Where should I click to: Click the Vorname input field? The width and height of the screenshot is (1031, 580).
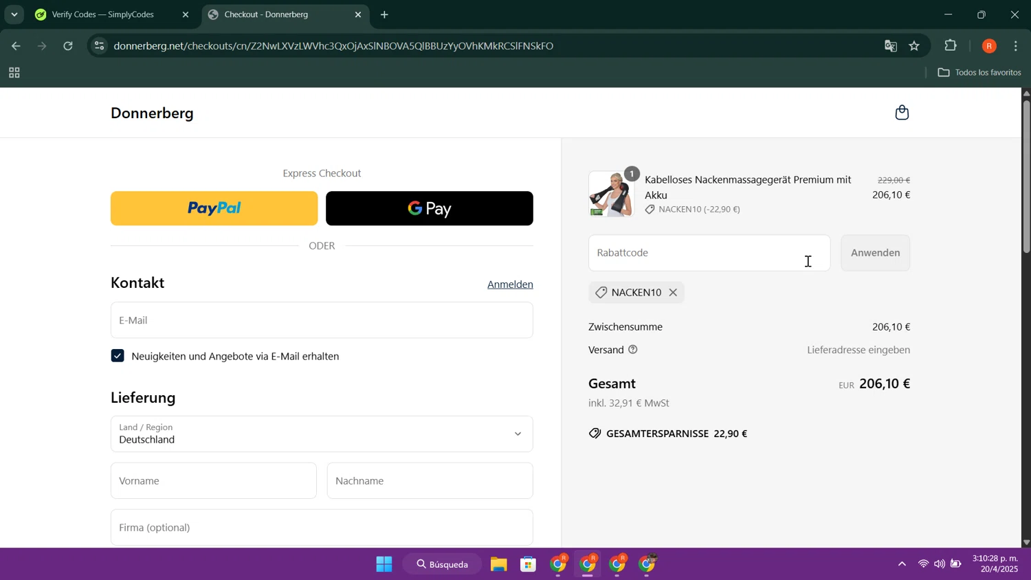(x=214, y=480)
